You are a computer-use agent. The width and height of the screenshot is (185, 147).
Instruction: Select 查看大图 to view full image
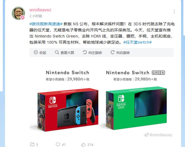pos(67,53)
